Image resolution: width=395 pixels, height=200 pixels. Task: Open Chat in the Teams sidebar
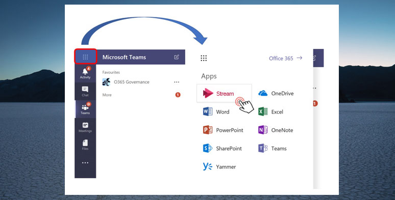(x=85, y=92)
